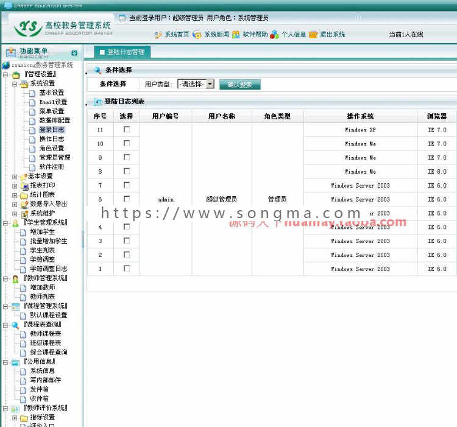Viewport: 457px width, 427px height.
Task: Check the checkbox for log row 11
Action: tap(127, 129)
